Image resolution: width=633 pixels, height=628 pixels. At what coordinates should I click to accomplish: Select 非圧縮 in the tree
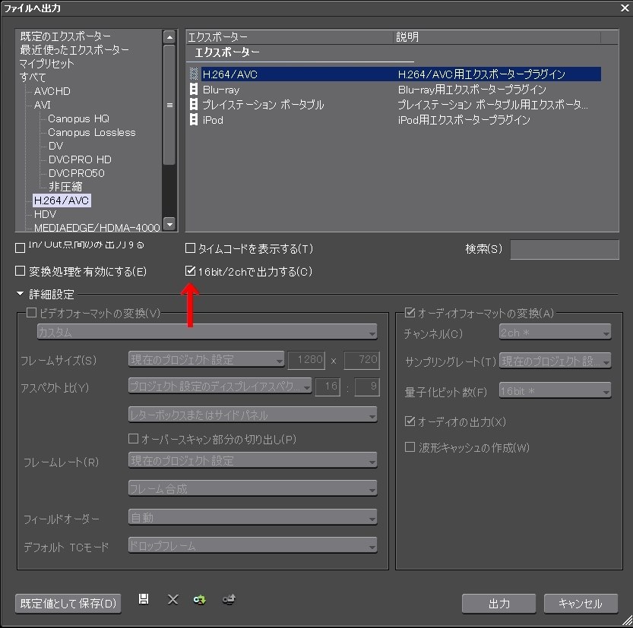(65, 186)
